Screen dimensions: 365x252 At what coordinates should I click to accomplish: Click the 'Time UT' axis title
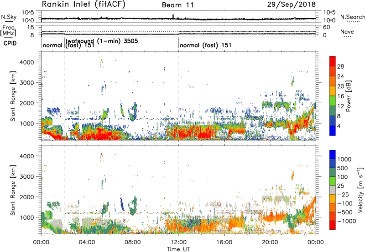pos(178,249)
